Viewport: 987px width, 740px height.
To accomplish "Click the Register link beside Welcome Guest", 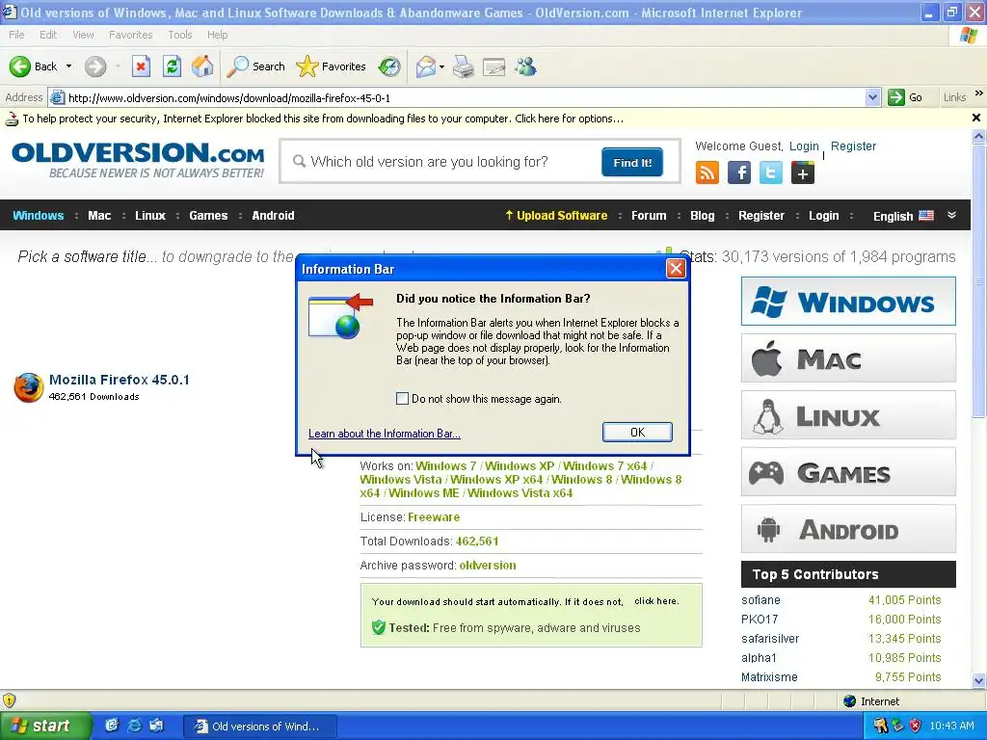I will 853,146.
